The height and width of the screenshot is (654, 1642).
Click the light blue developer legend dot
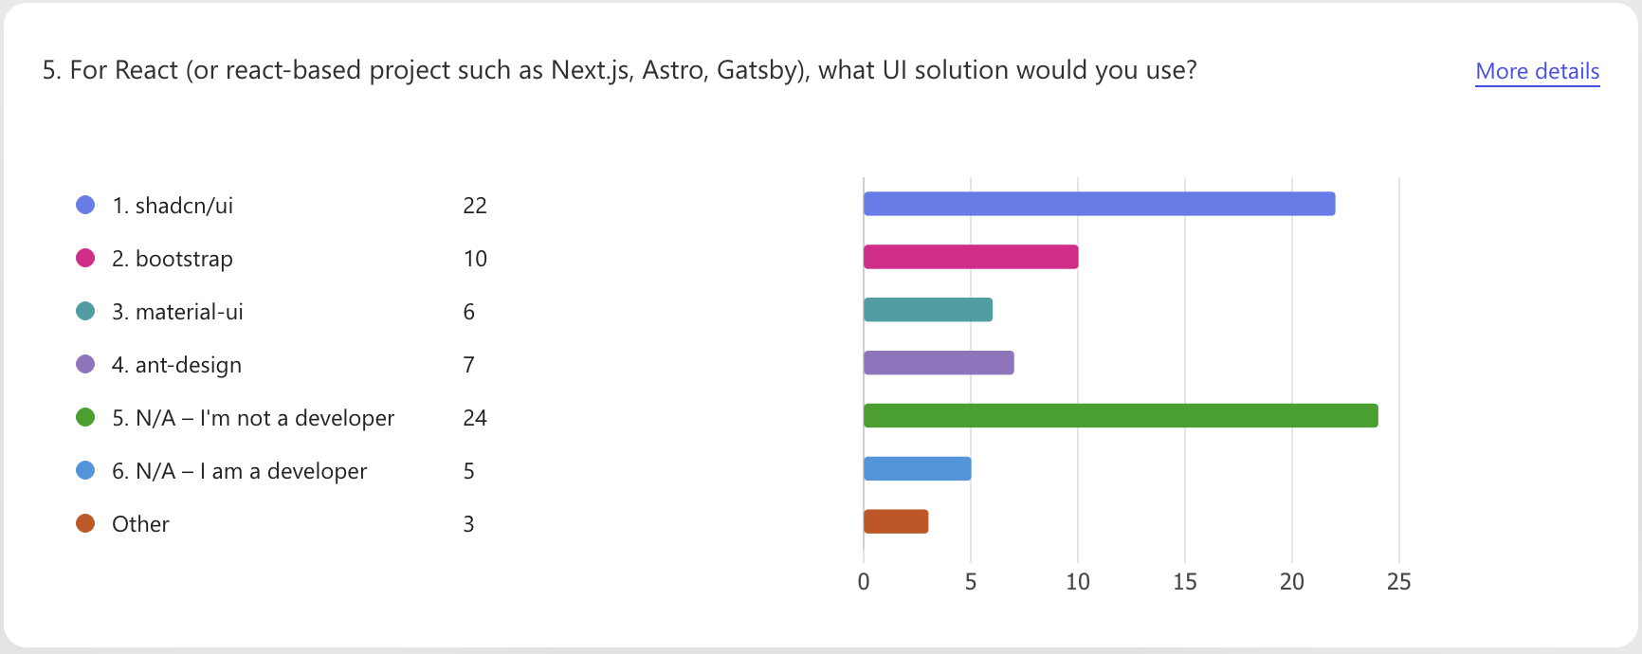(x=85, y=470)
